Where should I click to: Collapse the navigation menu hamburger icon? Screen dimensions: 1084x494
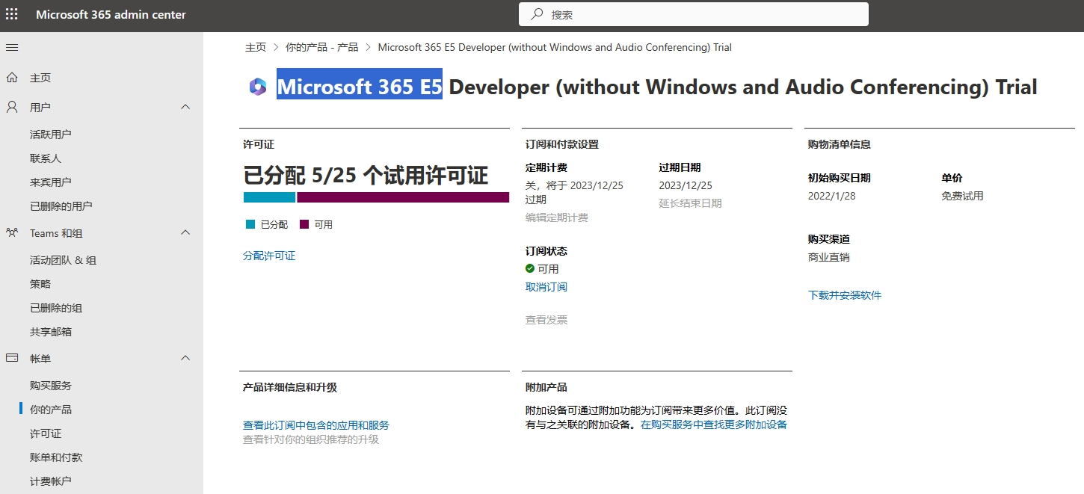pyautogui.click(x=12, y=47)
